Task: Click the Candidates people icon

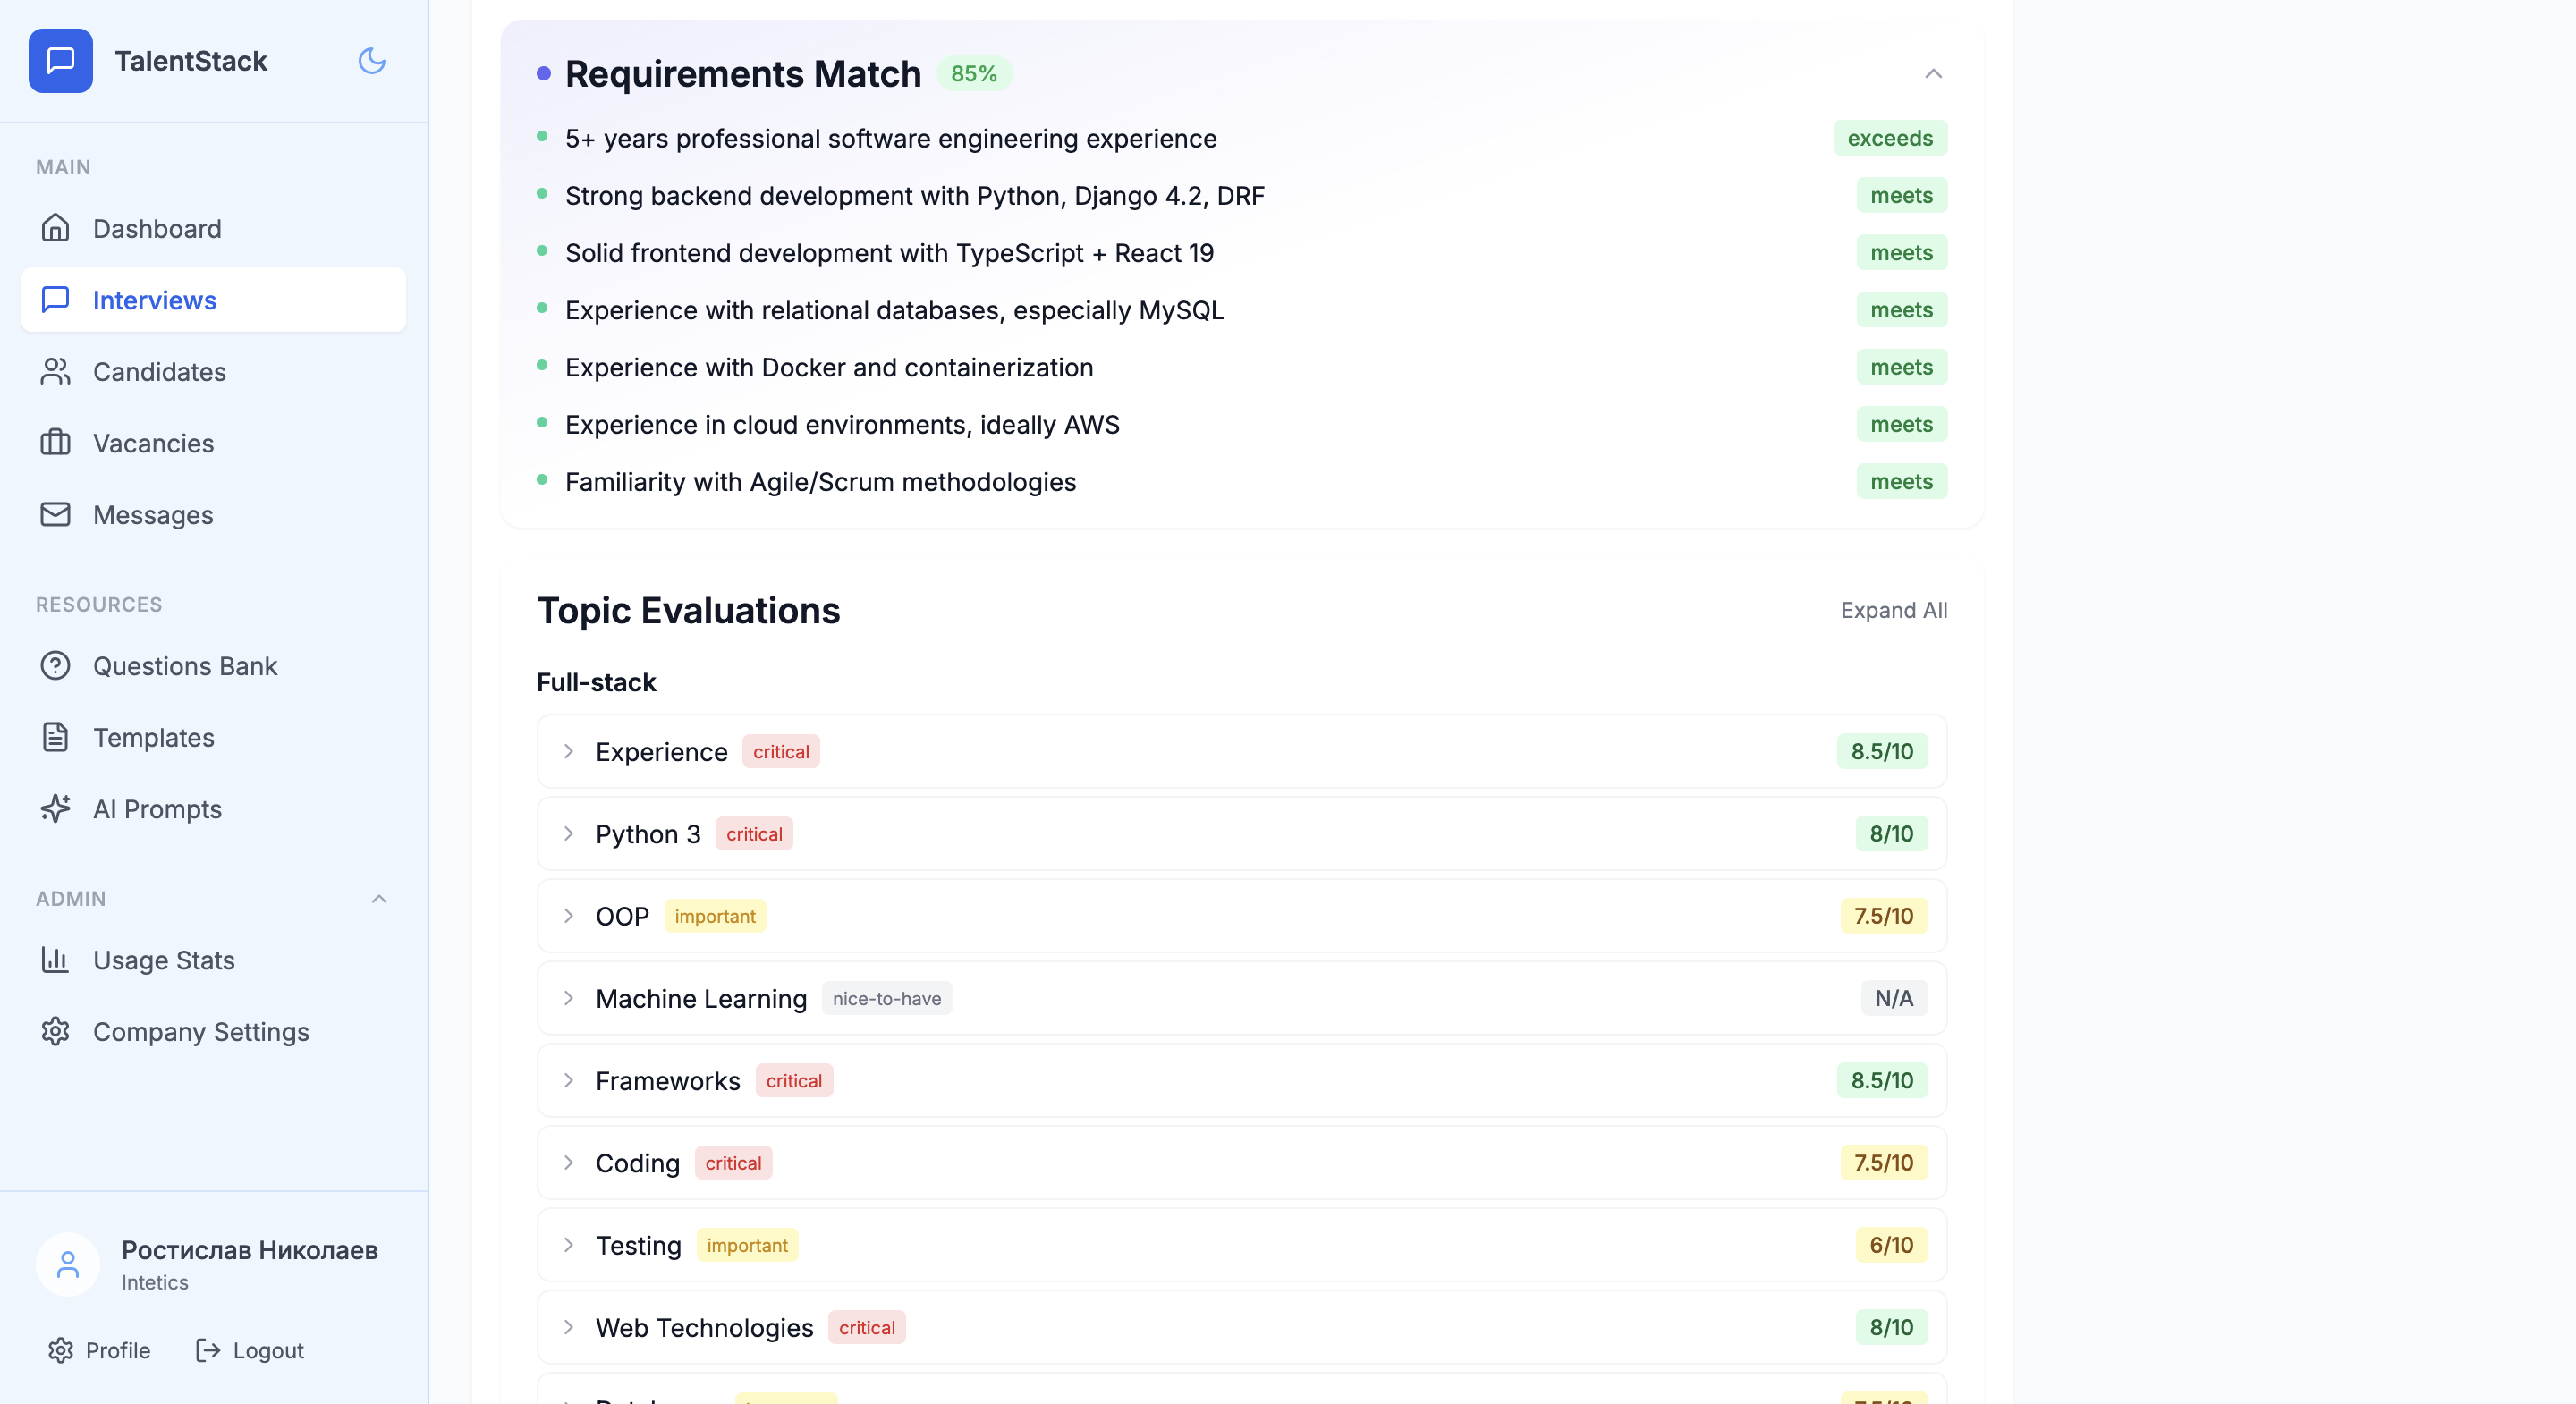Action: 56,371
